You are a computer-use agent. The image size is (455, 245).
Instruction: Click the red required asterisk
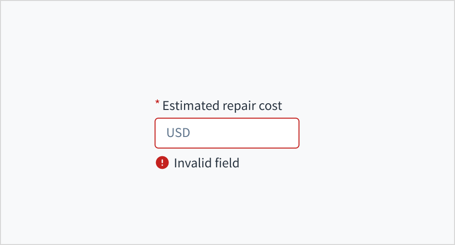[x=157, y=103]
